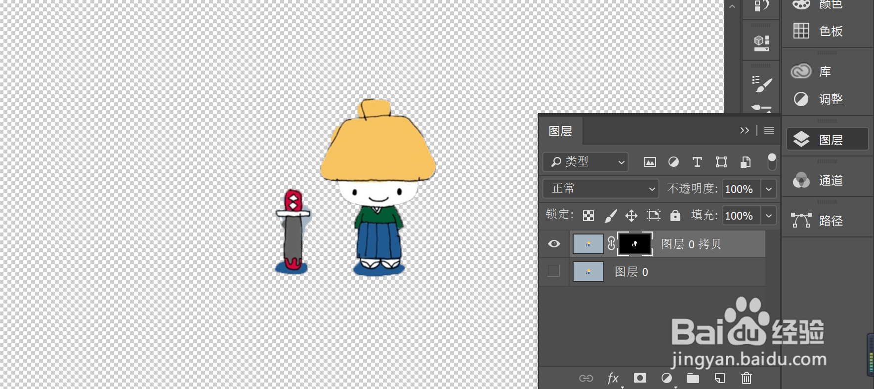874x389 pixels.
Task: Open the 图层 panel from the side dock
Action: tap(827, 140)
